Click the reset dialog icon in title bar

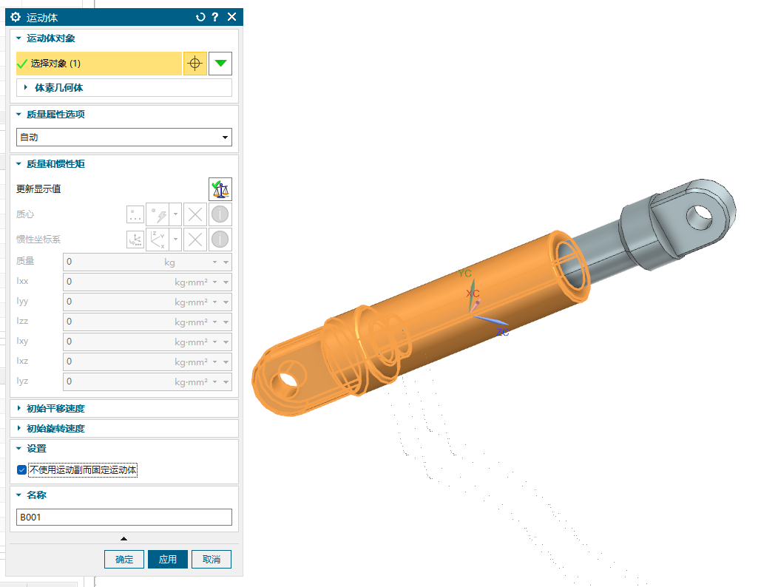coord(200,17)
